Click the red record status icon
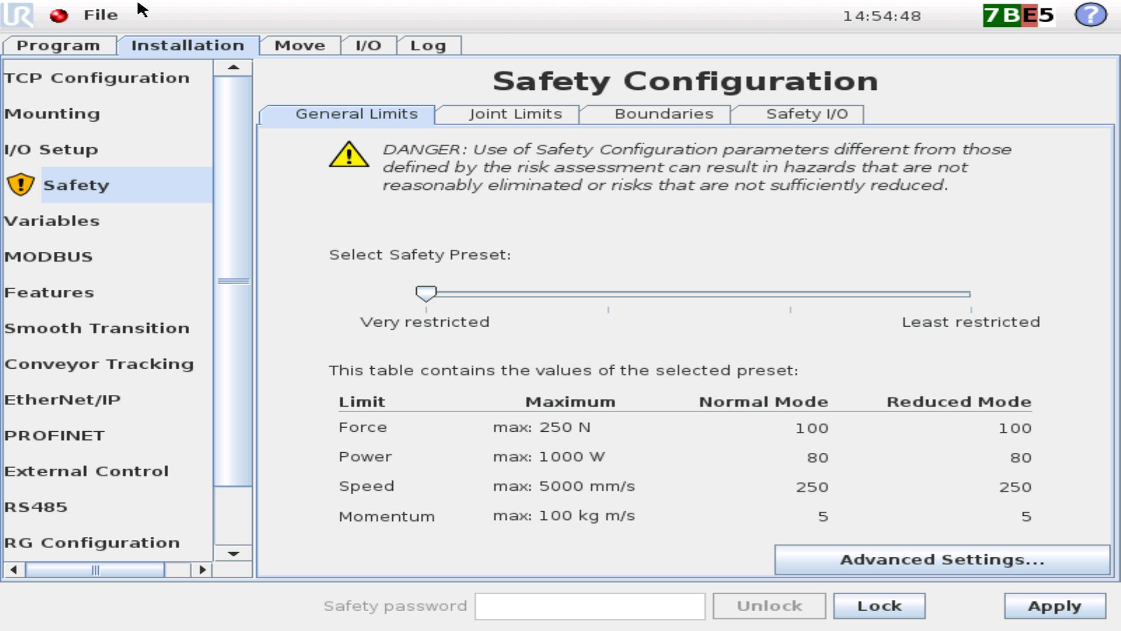Screen dimensions: 1121x631 58,15
